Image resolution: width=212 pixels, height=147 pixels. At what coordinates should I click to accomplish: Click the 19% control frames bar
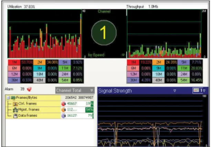(92, 104)
